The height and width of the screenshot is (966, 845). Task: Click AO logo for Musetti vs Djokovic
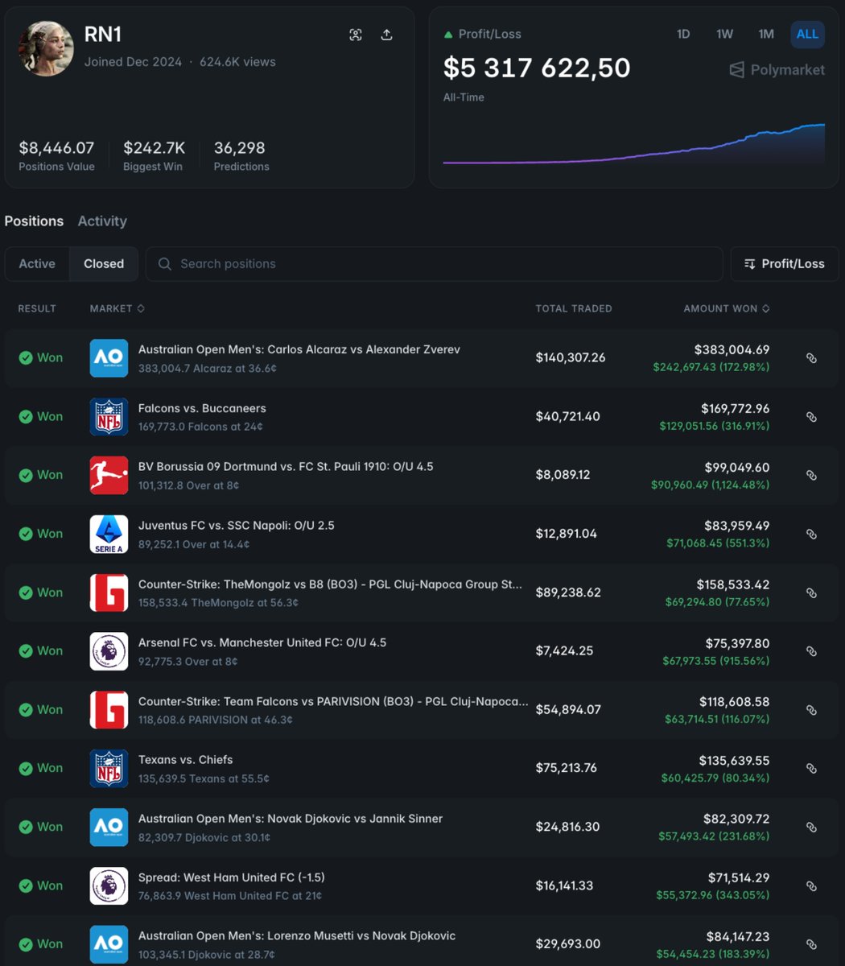(109, 944)
